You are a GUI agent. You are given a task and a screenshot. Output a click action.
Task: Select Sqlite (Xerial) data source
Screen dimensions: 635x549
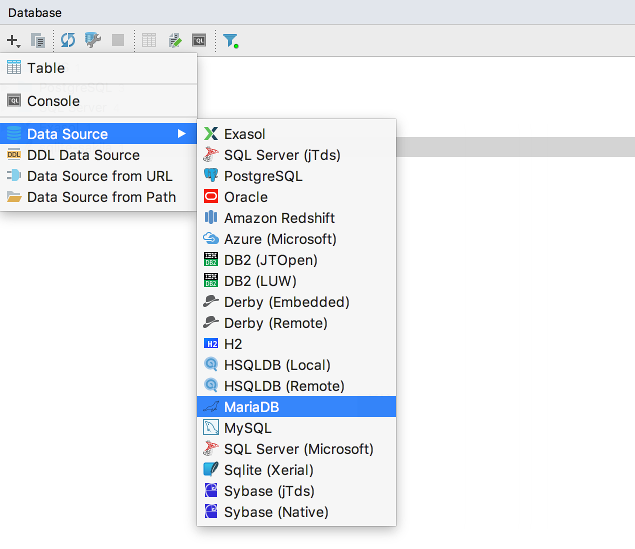(x=296, y=470)
